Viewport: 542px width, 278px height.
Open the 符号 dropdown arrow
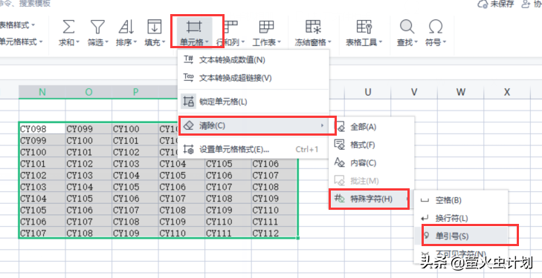coord(444,42)
